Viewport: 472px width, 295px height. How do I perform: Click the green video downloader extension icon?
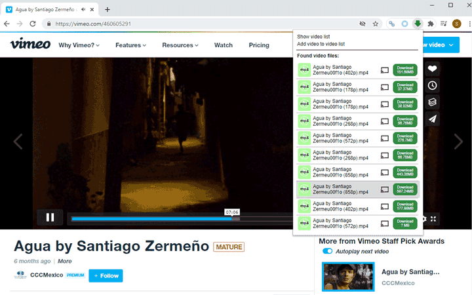point(418,24)
